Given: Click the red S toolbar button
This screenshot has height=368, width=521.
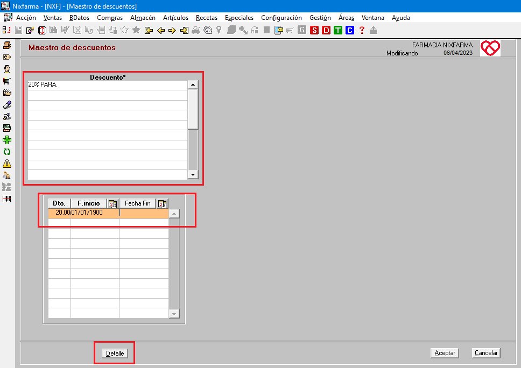Looking at the screenshot, I should (314, 30).
